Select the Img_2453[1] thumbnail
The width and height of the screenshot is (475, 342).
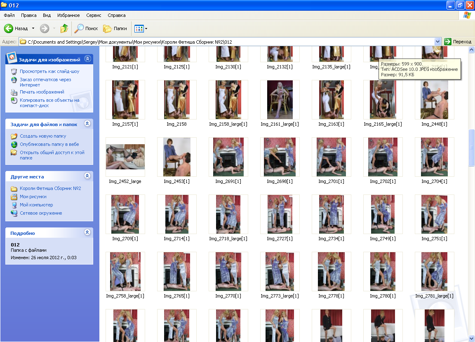tap(176, 157)
